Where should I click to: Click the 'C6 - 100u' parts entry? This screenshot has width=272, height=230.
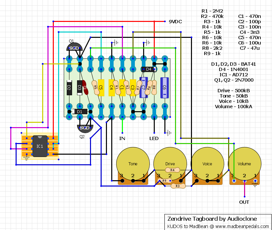249,43
